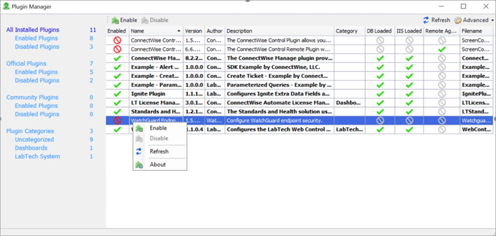Click enabled checkmark of Ignite Plugin row

click(117, 94)
